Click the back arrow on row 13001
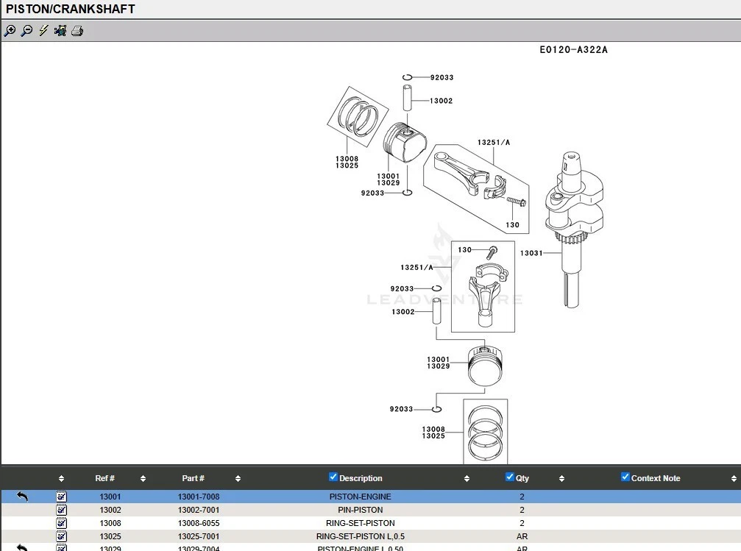The height and width of the screenshot is (551, 741). click(22, 497)
